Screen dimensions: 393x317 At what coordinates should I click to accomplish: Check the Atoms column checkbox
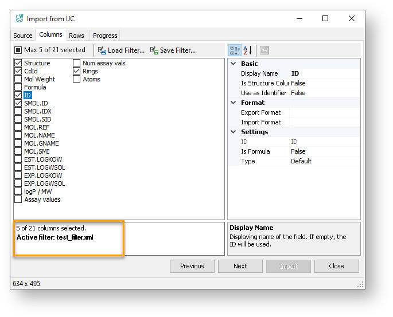point(77,79)
